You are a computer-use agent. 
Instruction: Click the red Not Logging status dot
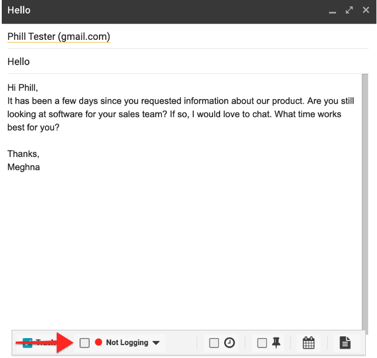tap(98, 342)
